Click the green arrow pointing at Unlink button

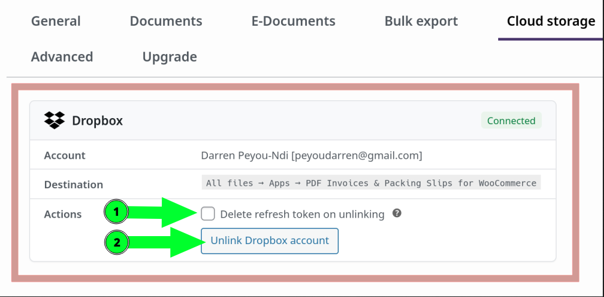tap(166, 242)
